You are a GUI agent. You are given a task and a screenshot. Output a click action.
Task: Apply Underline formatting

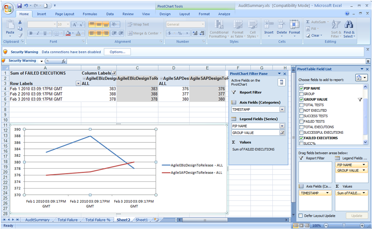click(45, 33)
